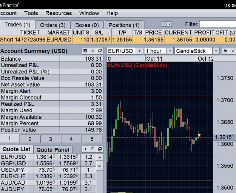
Task: Open the Account Summary table options icon
Action: coord(85,51)
